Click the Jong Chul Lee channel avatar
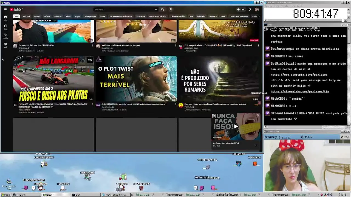 coord(98,46)
